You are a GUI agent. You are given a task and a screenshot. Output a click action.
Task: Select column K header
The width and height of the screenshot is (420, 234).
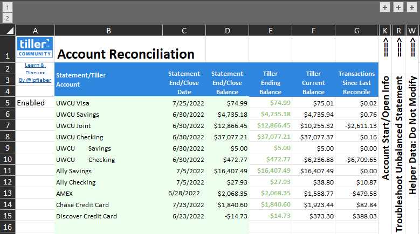(385, 31)
